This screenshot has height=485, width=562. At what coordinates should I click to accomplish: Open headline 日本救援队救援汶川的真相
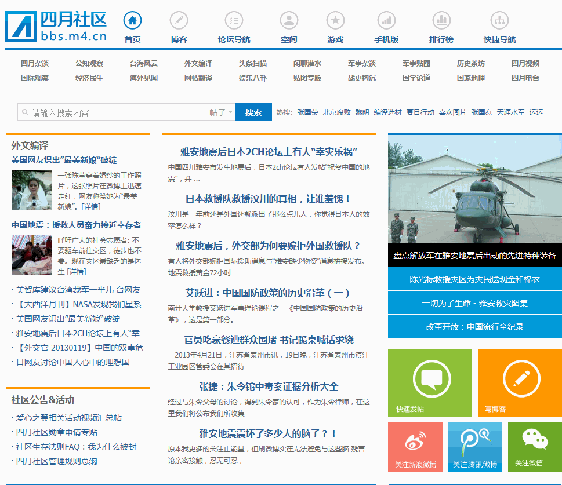(268, 199)
